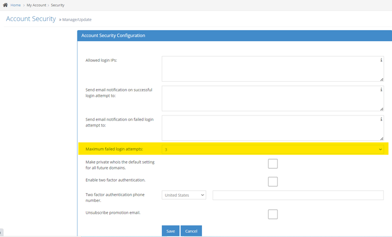Click the Home house icon in breadcrumb

(x=5, y=5)
